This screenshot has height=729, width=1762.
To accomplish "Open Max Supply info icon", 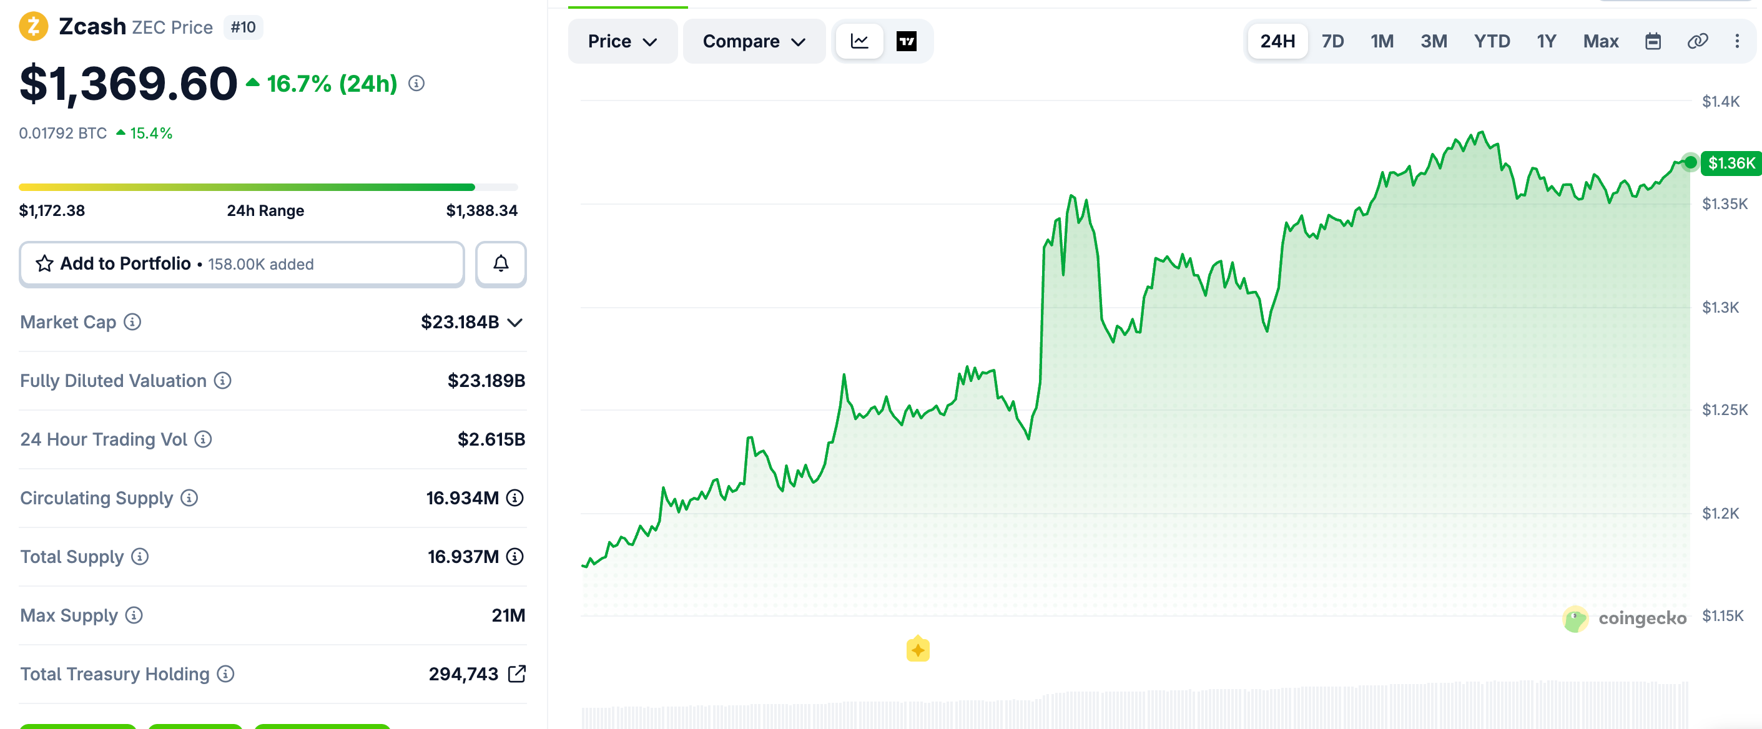I will coord(134,615).
